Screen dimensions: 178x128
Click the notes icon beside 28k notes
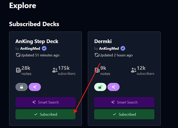pos(18,70)
